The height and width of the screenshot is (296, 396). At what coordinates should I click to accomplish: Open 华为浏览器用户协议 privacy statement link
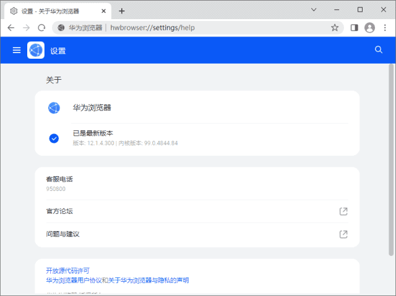[117, 280]
